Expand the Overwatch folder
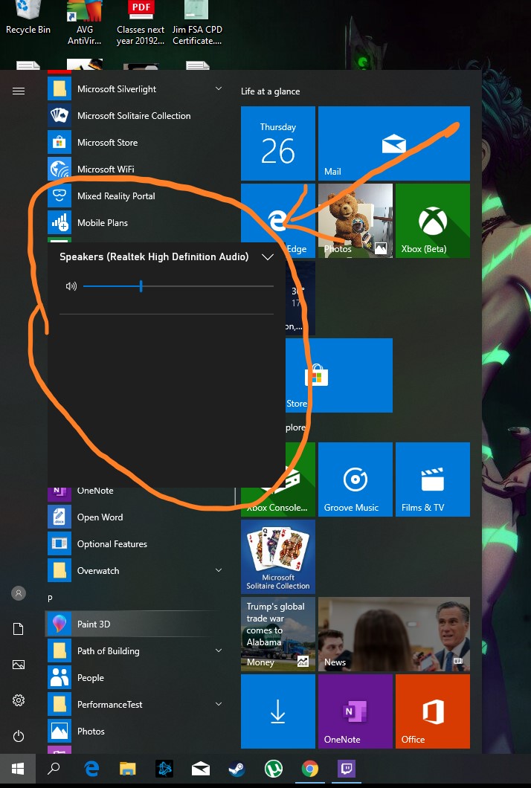The height and width of the screenshot is (788, 531). pos(218,570)
